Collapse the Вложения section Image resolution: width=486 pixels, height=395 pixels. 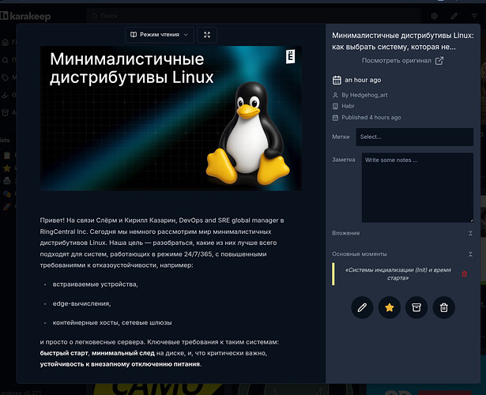pyautogui.click(x=470, y=233)
